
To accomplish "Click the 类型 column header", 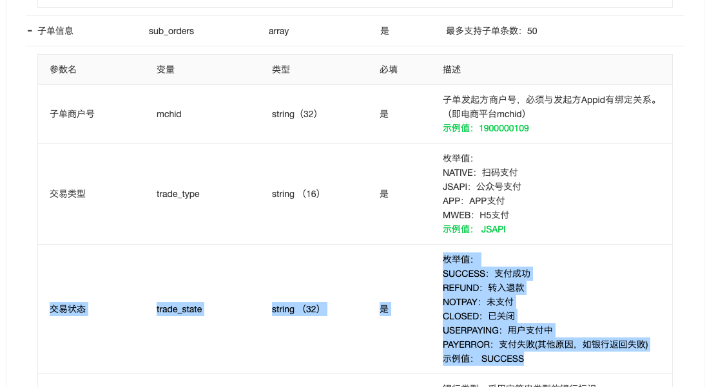I will point(281,70).
